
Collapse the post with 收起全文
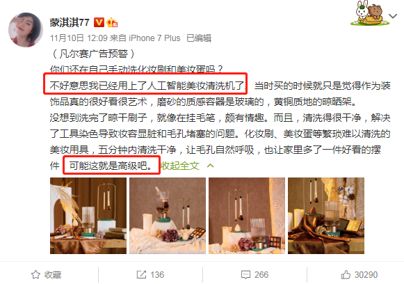click(x=180, y=166)
